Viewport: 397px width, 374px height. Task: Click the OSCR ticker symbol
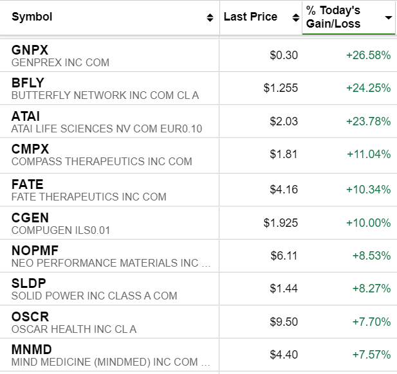coord(30,317)
